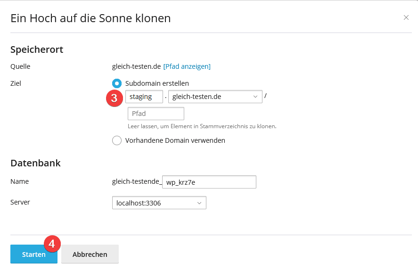Click into the empty Pfad input field

[x=156, y=114]
